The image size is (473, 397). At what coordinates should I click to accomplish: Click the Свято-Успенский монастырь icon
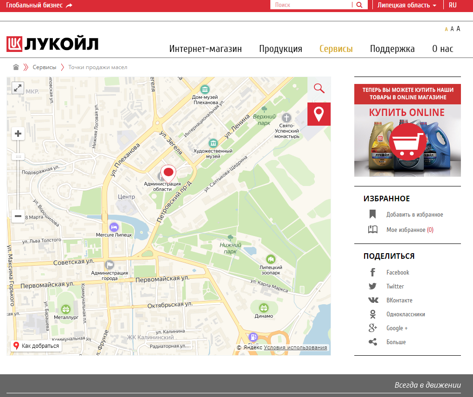point(287,118)
